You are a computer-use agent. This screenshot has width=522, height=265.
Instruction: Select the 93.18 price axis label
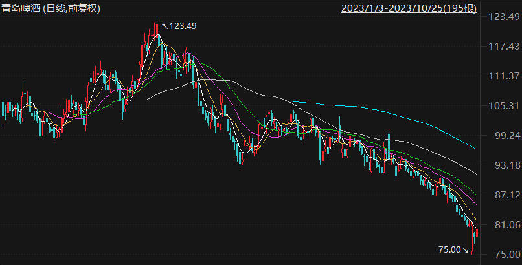507,165
